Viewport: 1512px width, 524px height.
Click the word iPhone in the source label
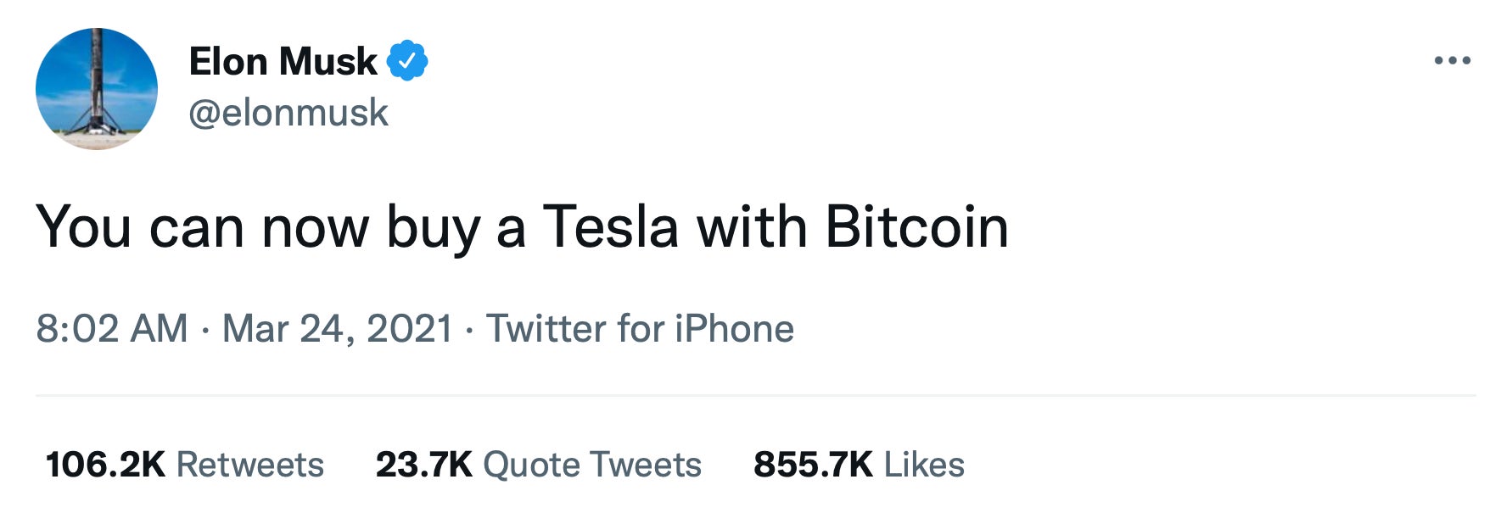734,329
